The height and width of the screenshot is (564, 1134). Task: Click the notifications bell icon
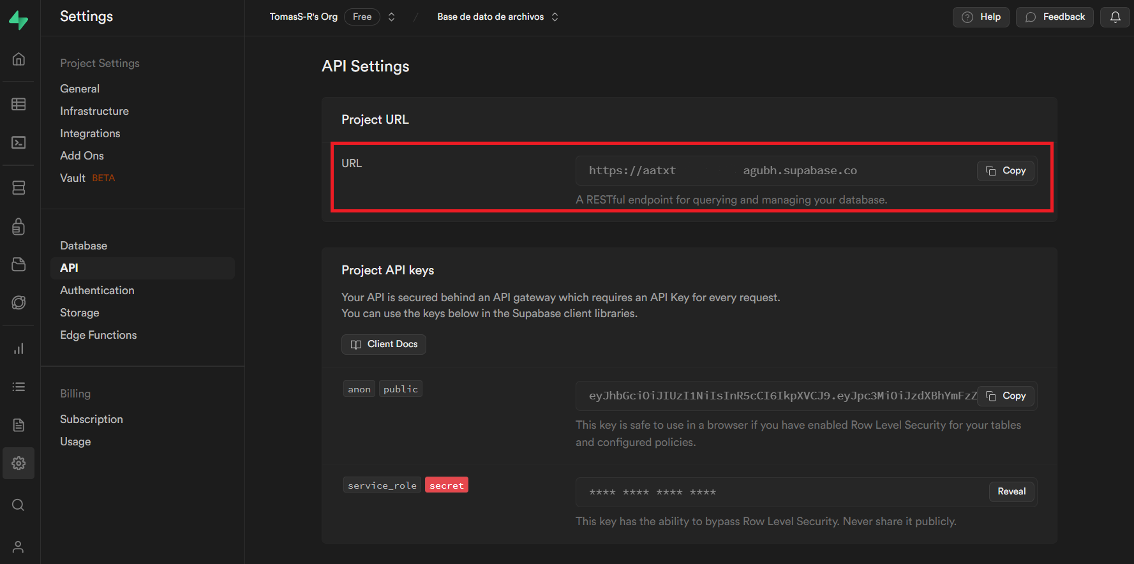tap(1115, 17)
